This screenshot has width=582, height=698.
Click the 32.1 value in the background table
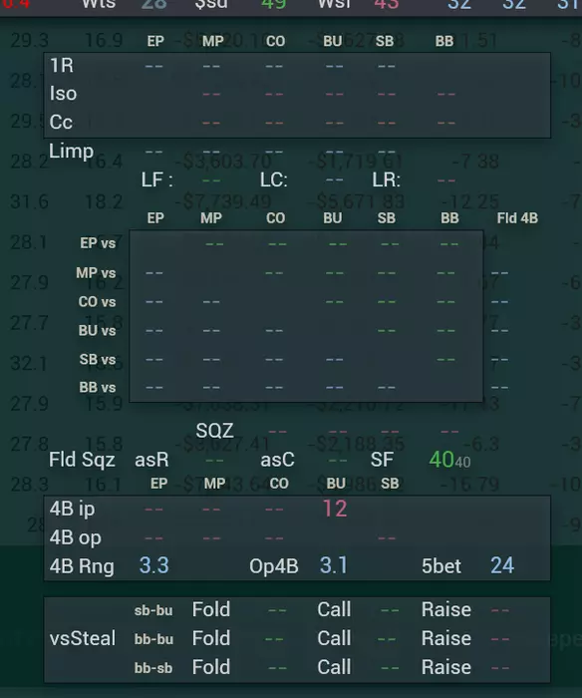[x=29, y=364]
